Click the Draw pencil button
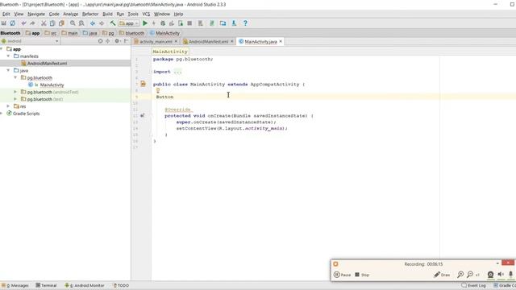The height and width of the screenshot is (290, 516). click(x=442, y=275)
